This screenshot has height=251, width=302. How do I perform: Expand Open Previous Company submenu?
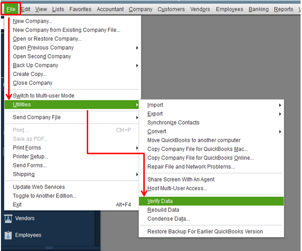(x=72, y=48)
